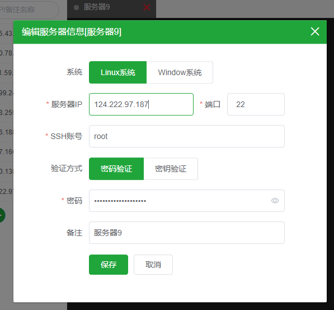Select the Window系统 option
The width and height of the screenshot is (334, 310).
click(180, 72)
